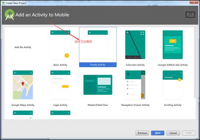Pick the Fullscreen Activity template thumbnail

(x=135, y=45)
